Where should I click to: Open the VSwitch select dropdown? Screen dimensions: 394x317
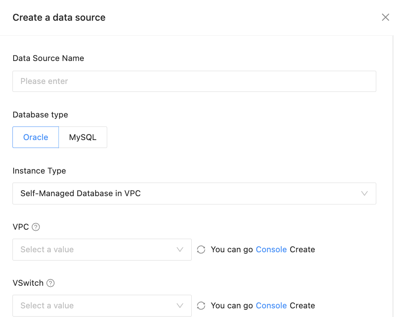tap(98, 306)
